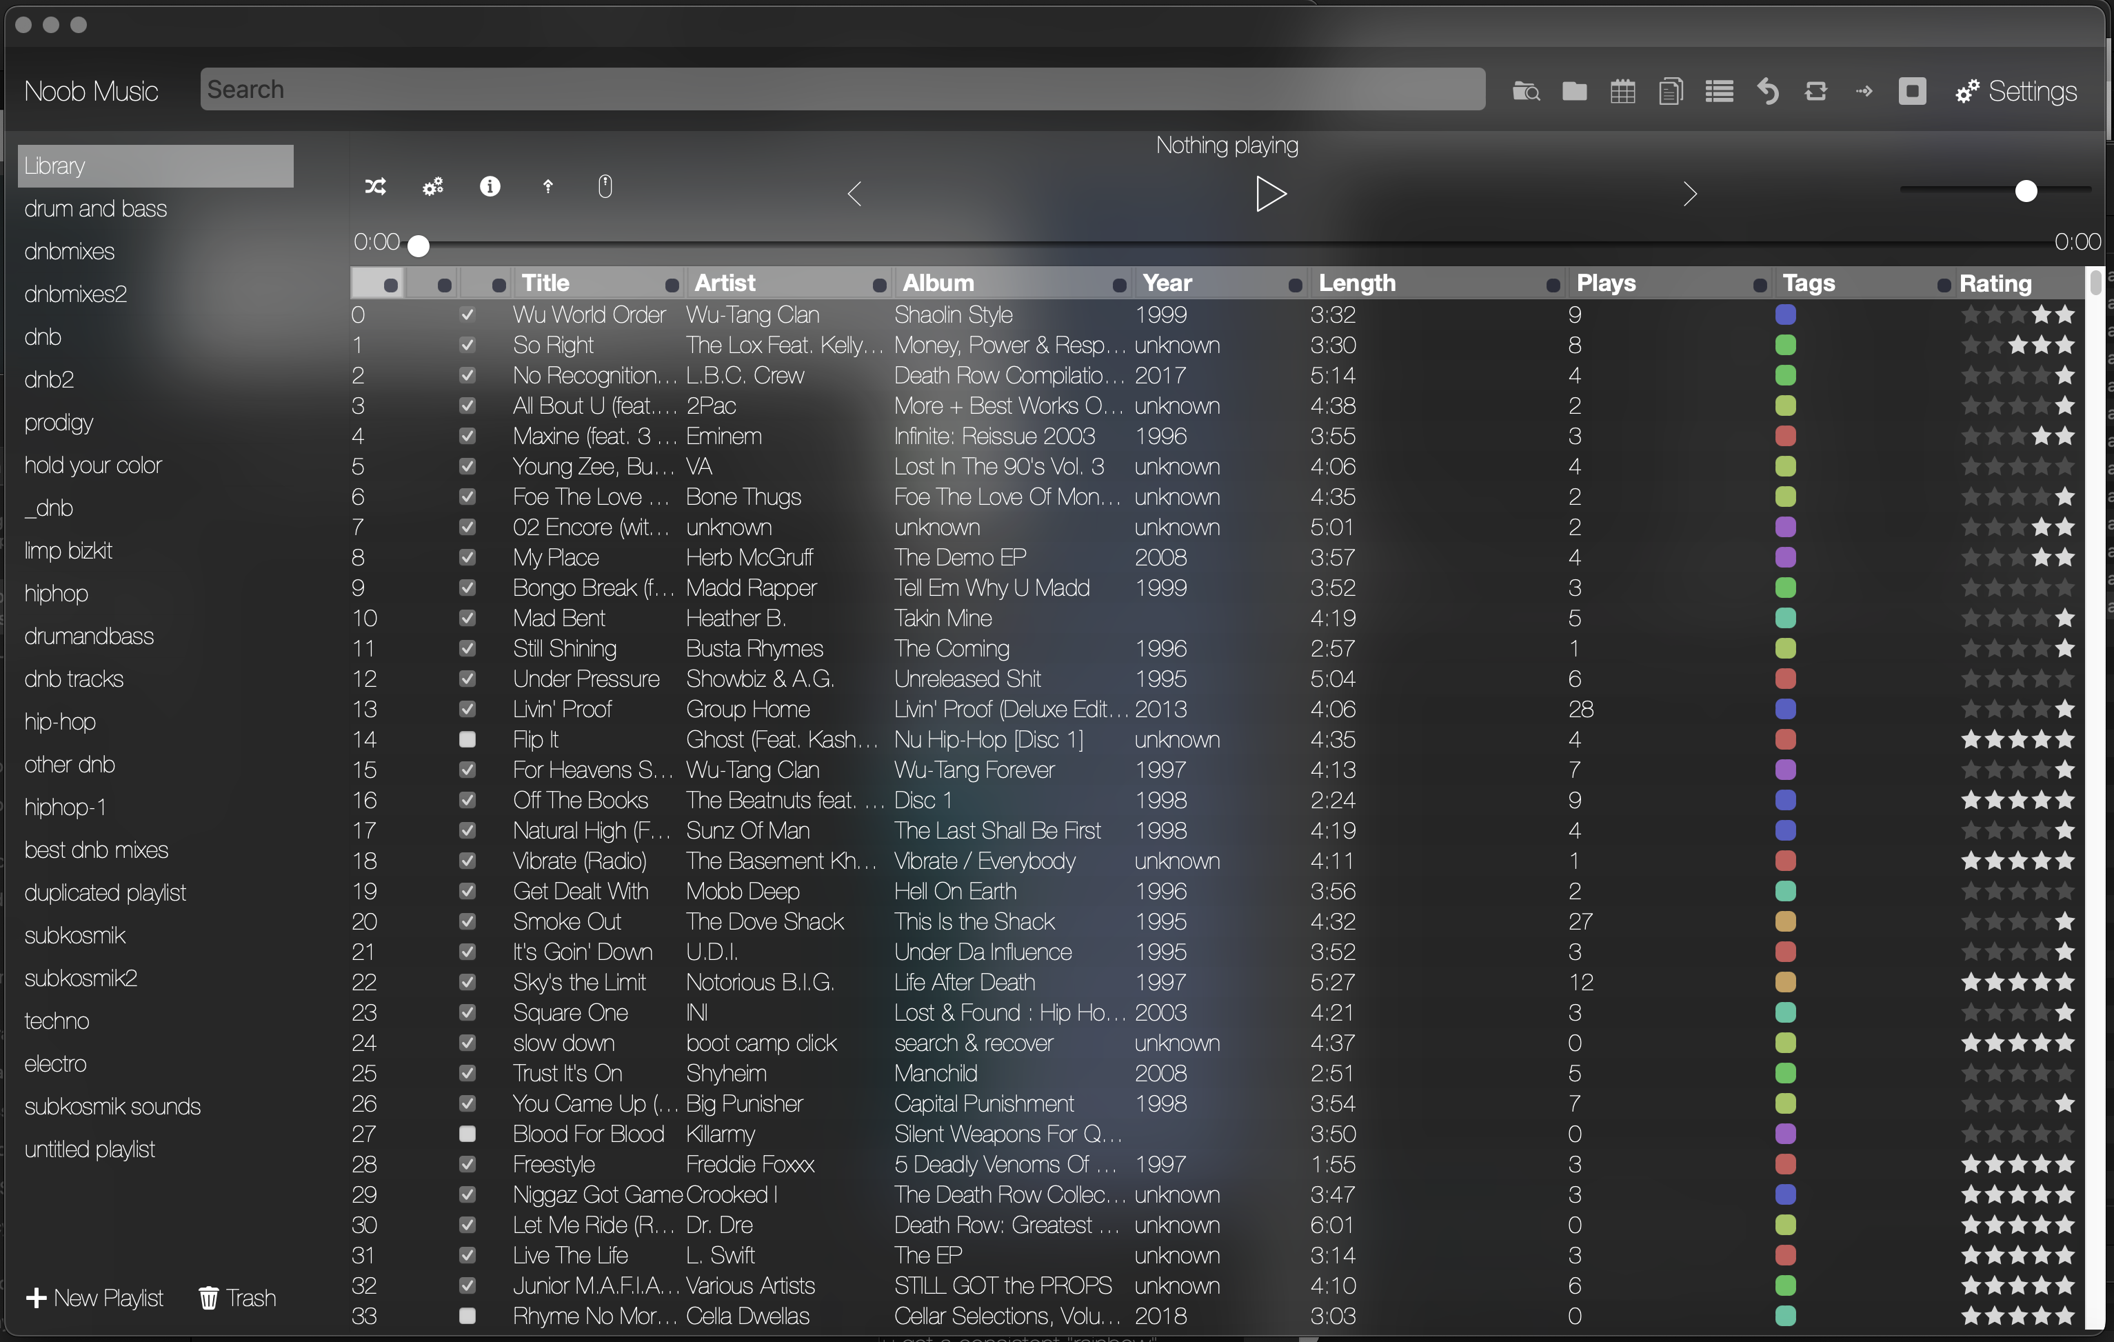Click the calendar grid icon

tap(1622, 91)
